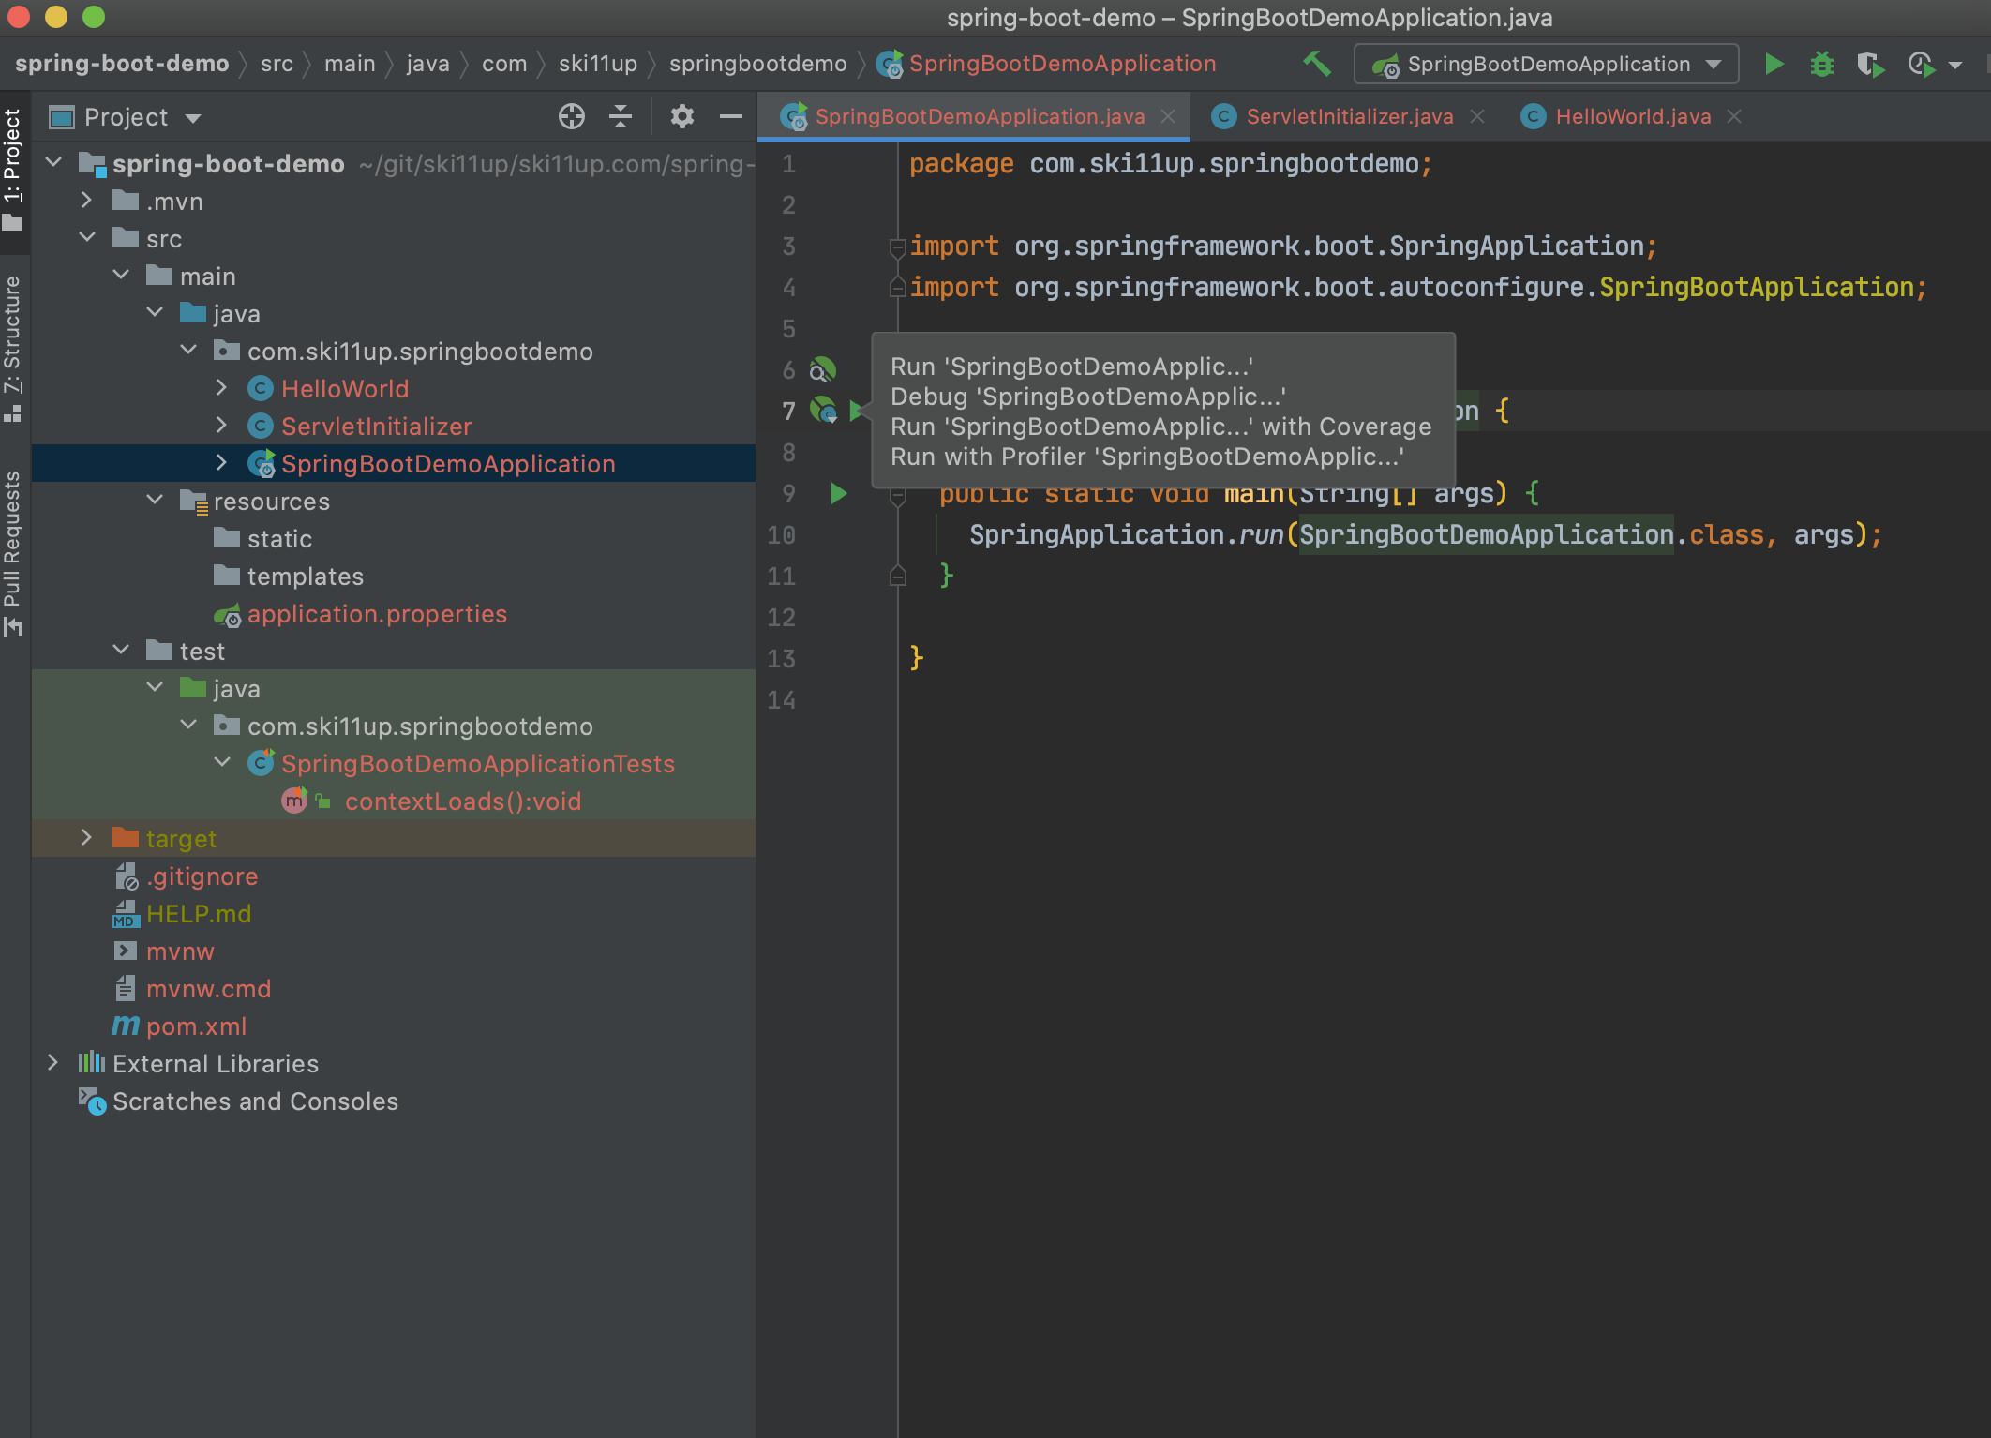Select Run with Coverage popup option

[x=1160, y=427]
